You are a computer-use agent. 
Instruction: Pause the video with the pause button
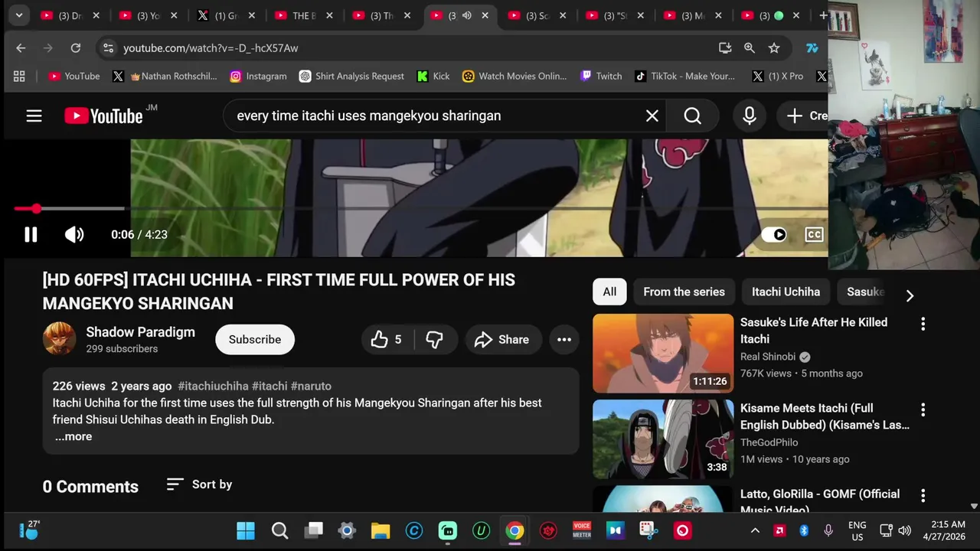click(x=31, y=235)
